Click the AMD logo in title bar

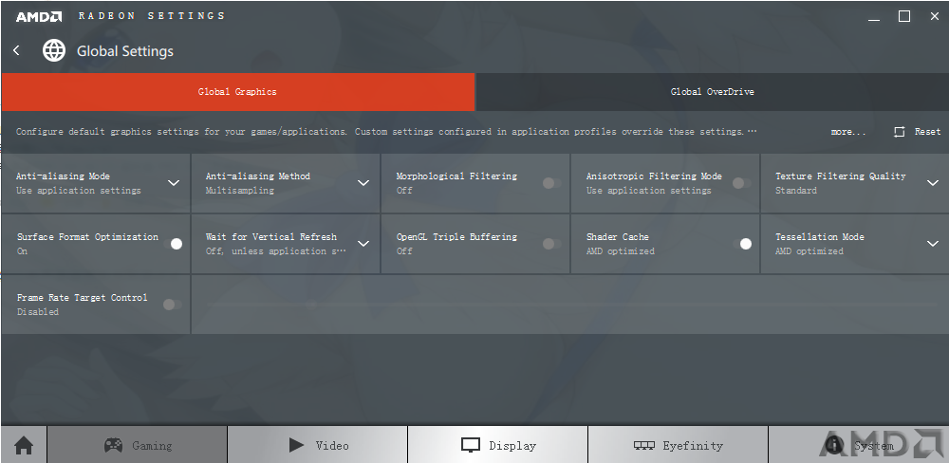click(x=39, y=16)
